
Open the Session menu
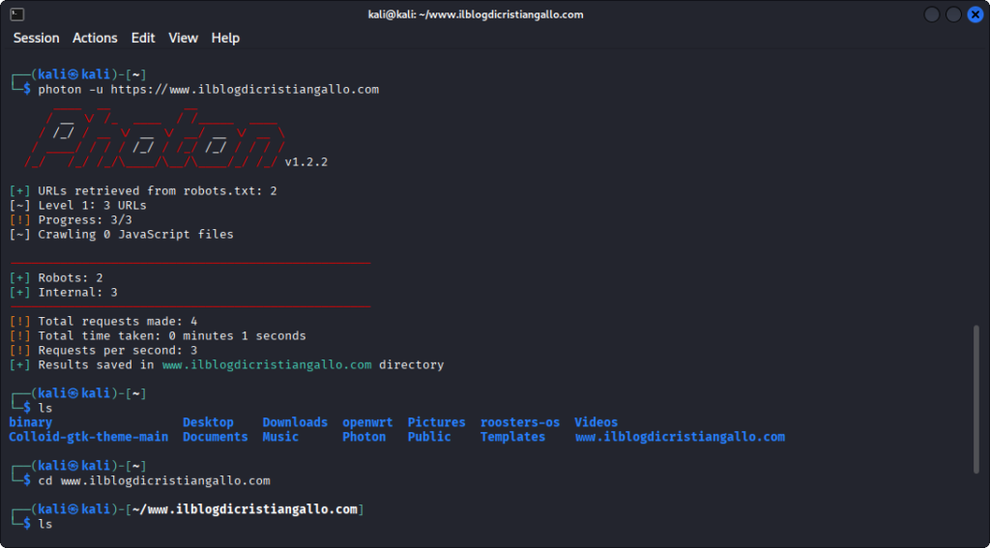36,38
